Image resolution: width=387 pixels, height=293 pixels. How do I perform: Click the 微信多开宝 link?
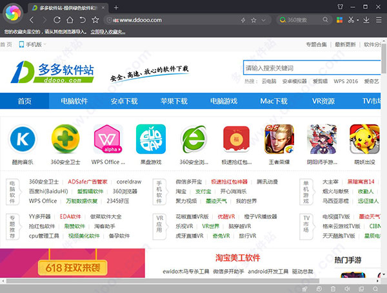(188, 182)
